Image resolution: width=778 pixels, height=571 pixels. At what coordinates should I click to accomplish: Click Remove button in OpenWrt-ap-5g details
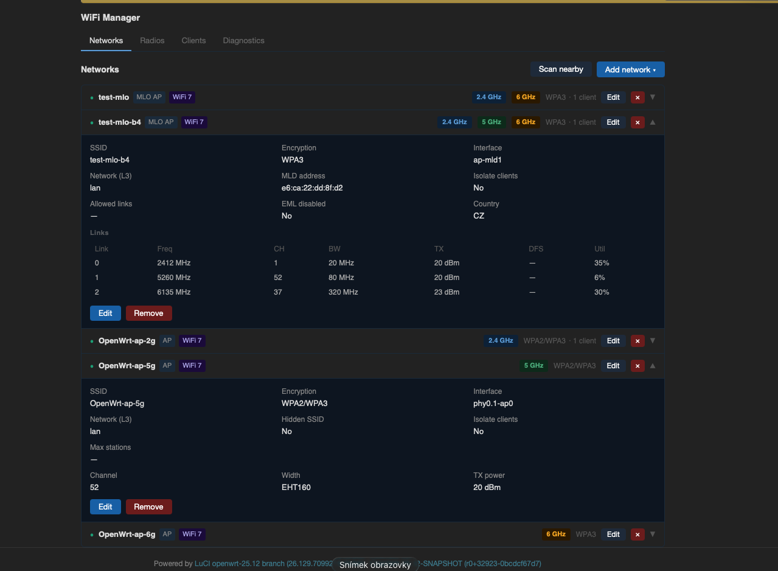pyautogui.click(x=148, y=506)
